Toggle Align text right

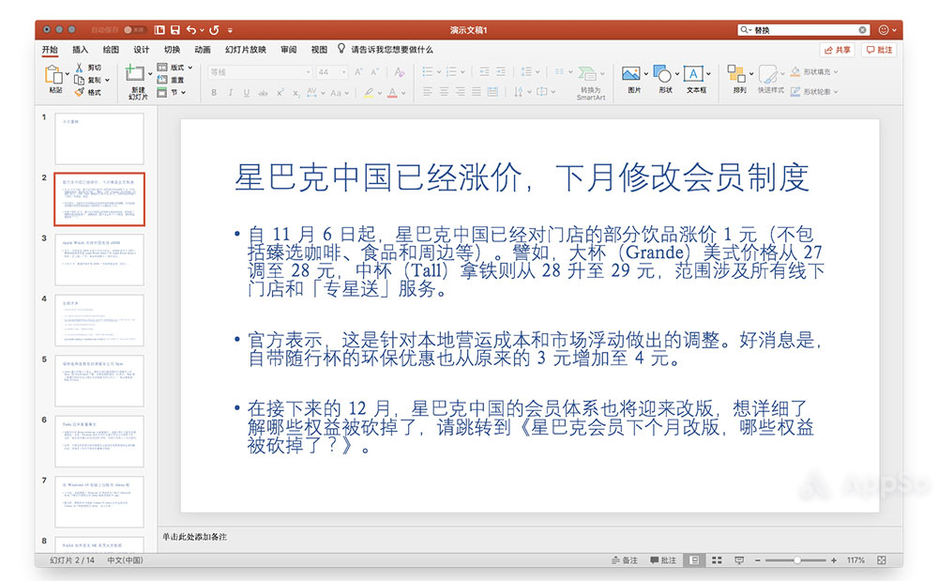click(460, 92)
